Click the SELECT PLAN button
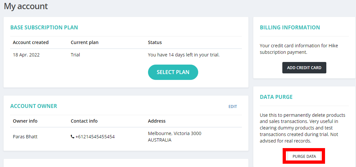This screenshot has height=167, width=356. 173,72
